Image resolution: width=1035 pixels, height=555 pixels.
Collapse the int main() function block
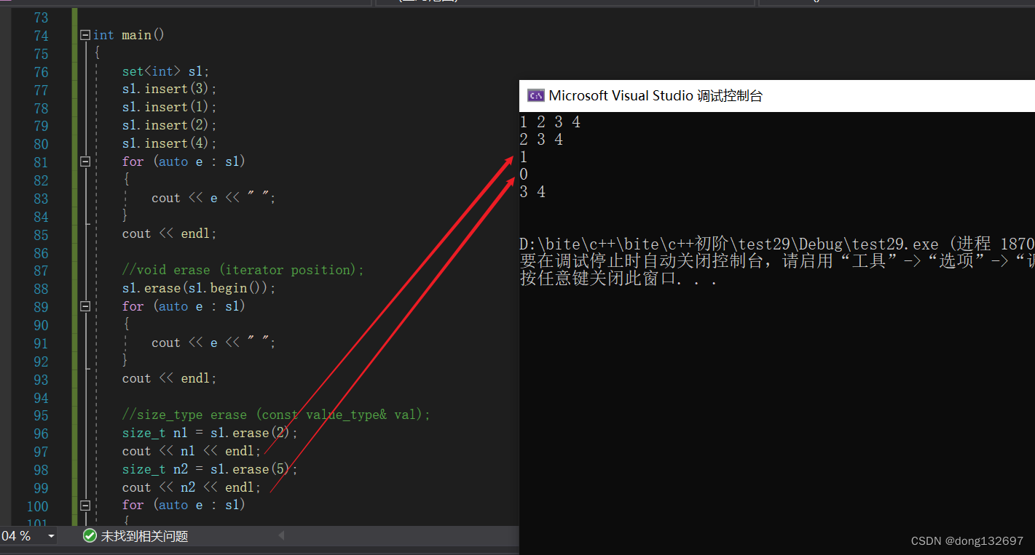coord(85,35)
